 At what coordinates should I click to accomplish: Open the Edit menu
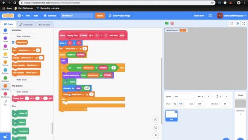(36, 16)
